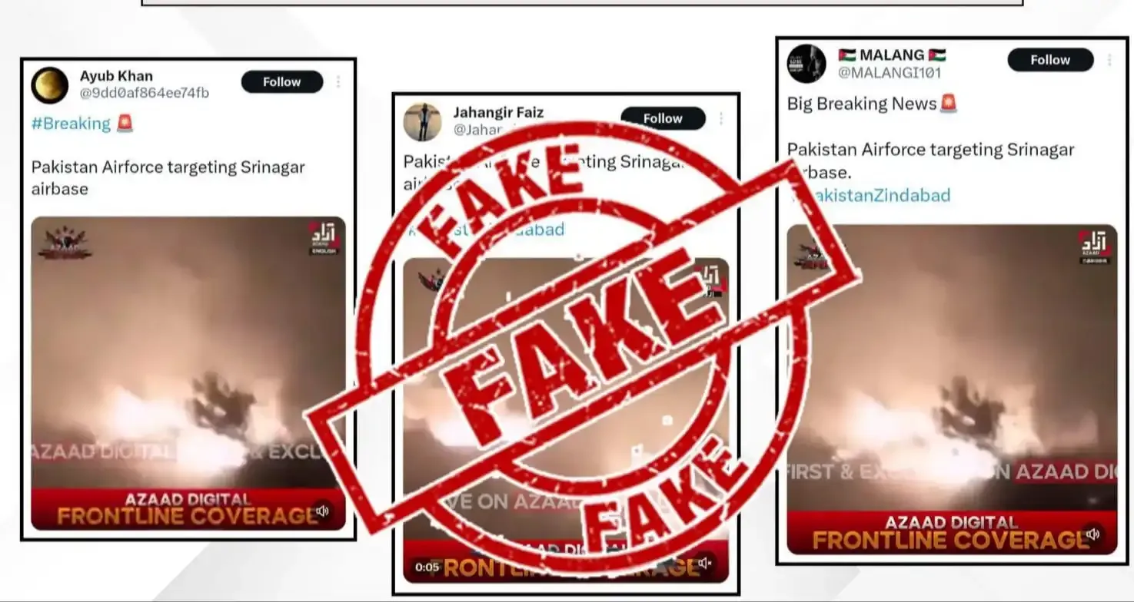Image resolution: width=1134 pixels, height=602 pixels.
Task: Open the #Breaking hashtag link
Action: [x=71, y=124]
